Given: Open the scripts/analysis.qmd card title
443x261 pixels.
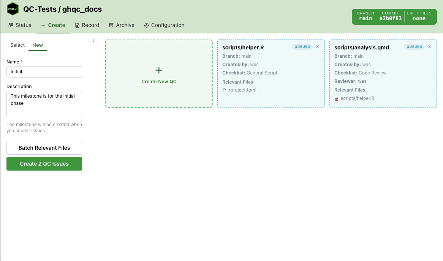Looking at the screenshot, I should click(361, 47).
